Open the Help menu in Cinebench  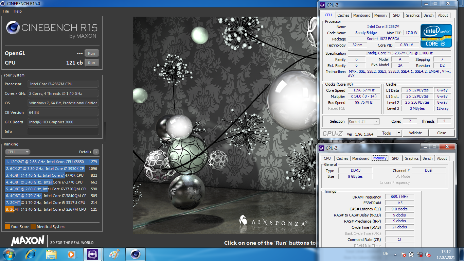pyautogui.click(x=18, y=11)
